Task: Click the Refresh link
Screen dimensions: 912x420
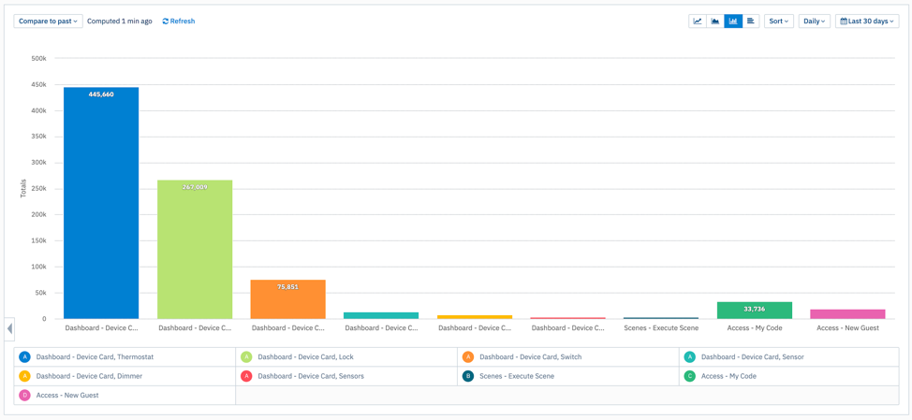Action: 179,21
